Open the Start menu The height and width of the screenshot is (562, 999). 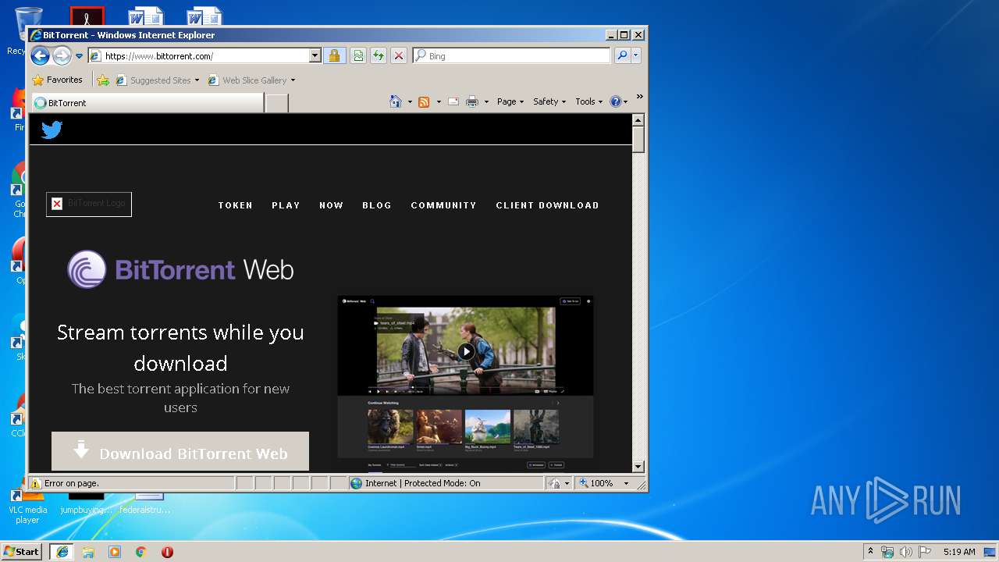[x=22, y=552]
